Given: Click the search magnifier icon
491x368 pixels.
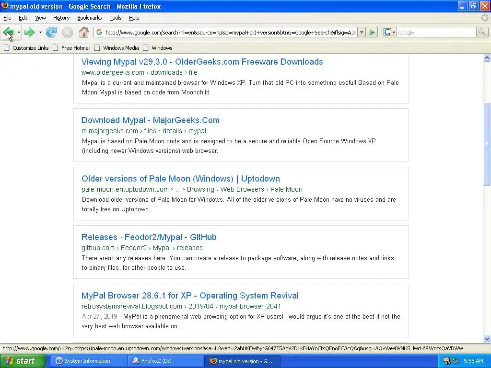Looking at the screenshot, I should coord(482,32).
